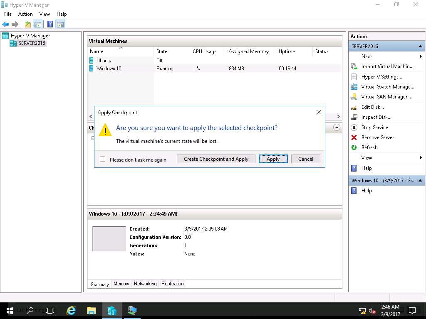Cancel the Apply Checkpoint dialog
Screen dimensions: 426x319
pos(306,159)
